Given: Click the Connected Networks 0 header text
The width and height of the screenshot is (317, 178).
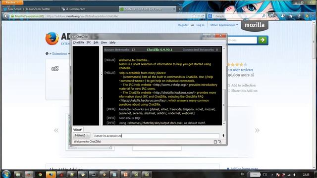Looking at the screenshot, I should tap(200, 49).
